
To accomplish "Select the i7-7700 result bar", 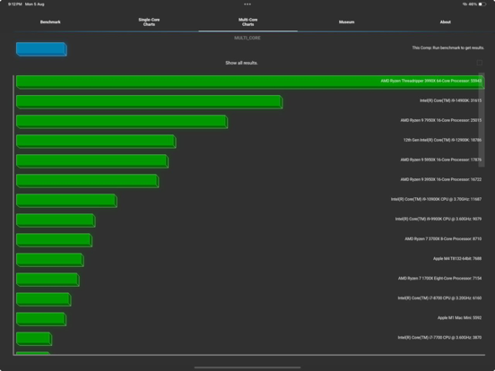I will pyautogui.click(x=34, y=339).
